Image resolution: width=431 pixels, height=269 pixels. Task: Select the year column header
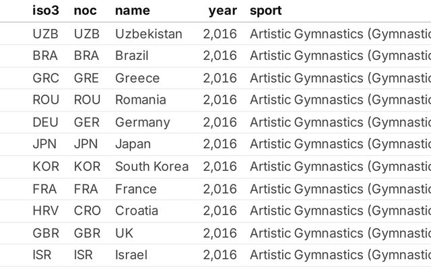pos(222,11)
